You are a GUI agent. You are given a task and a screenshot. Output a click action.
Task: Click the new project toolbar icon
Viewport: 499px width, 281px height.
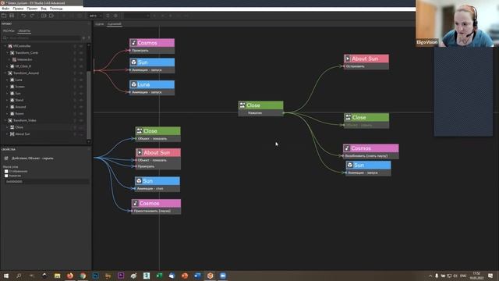pos(4,16)
